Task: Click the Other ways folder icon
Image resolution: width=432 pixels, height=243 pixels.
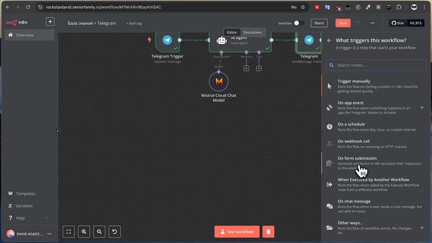Action: (329, 228)
